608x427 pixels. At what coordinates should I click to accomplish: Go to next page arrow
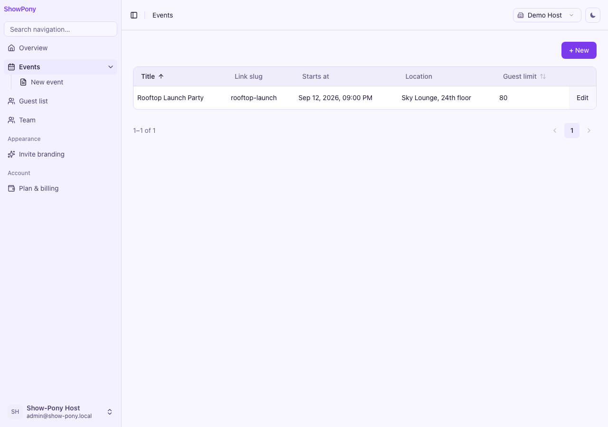click(589, 130)
